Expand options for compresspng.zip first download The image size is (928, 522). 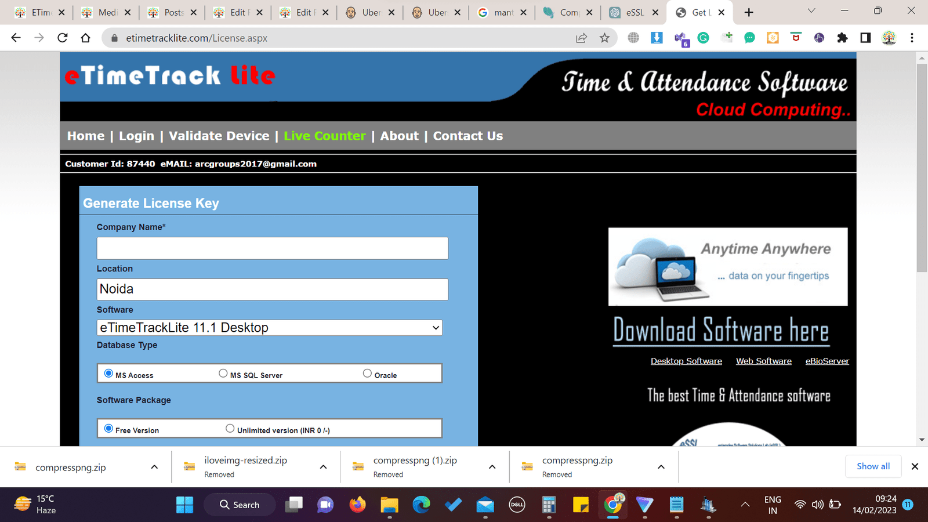pos(154,467)
